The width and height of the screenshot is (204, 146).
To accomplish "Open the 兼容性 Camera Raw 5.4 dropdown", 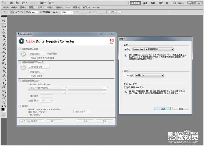I will [153, 49].
